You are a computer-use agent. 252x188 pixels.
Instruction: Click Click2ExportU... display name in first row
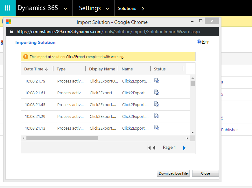click(104, 81)
